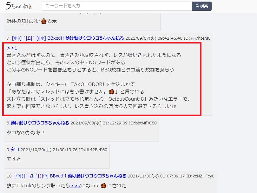
Task: Click the keyword search input field
Action: (x=117, y=6)
